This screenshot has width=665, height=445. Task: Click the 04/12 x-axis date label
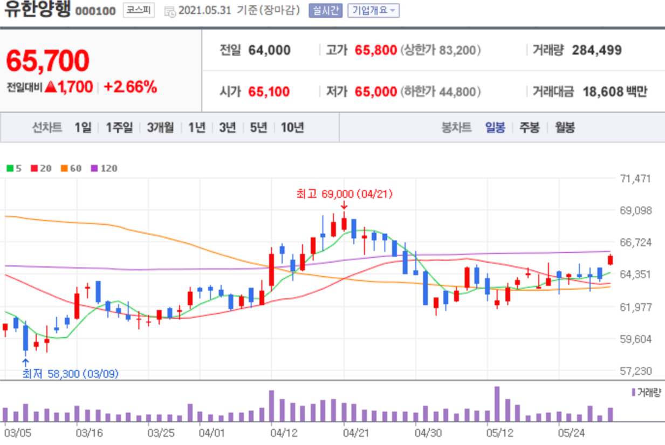click(284, 433)
